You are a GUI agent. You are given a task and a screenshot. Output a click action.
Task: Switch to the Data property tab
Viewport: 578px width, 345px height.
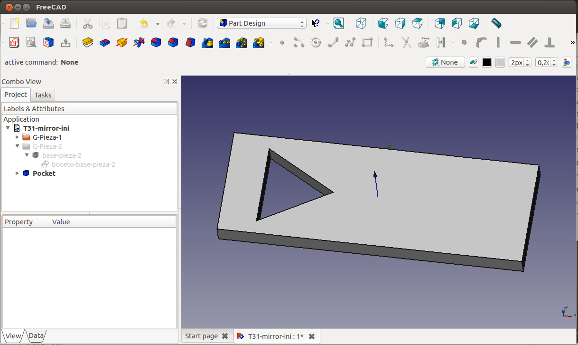[x=36, y=335]
